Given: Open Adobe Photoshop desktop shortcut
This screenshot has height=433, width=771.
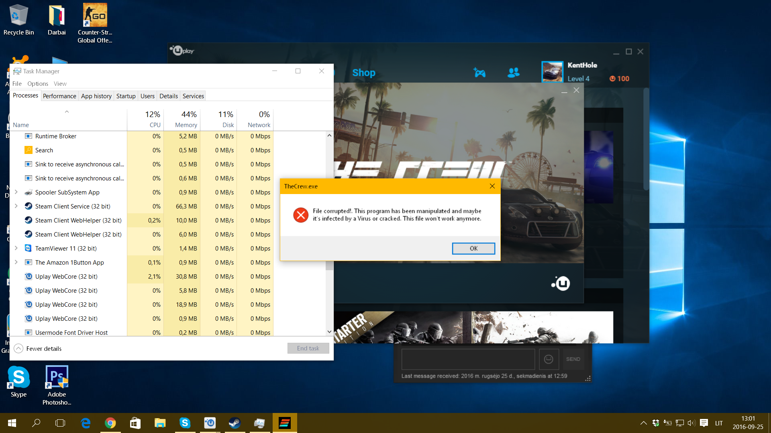Looking at the screenshot, I should 57,386.
